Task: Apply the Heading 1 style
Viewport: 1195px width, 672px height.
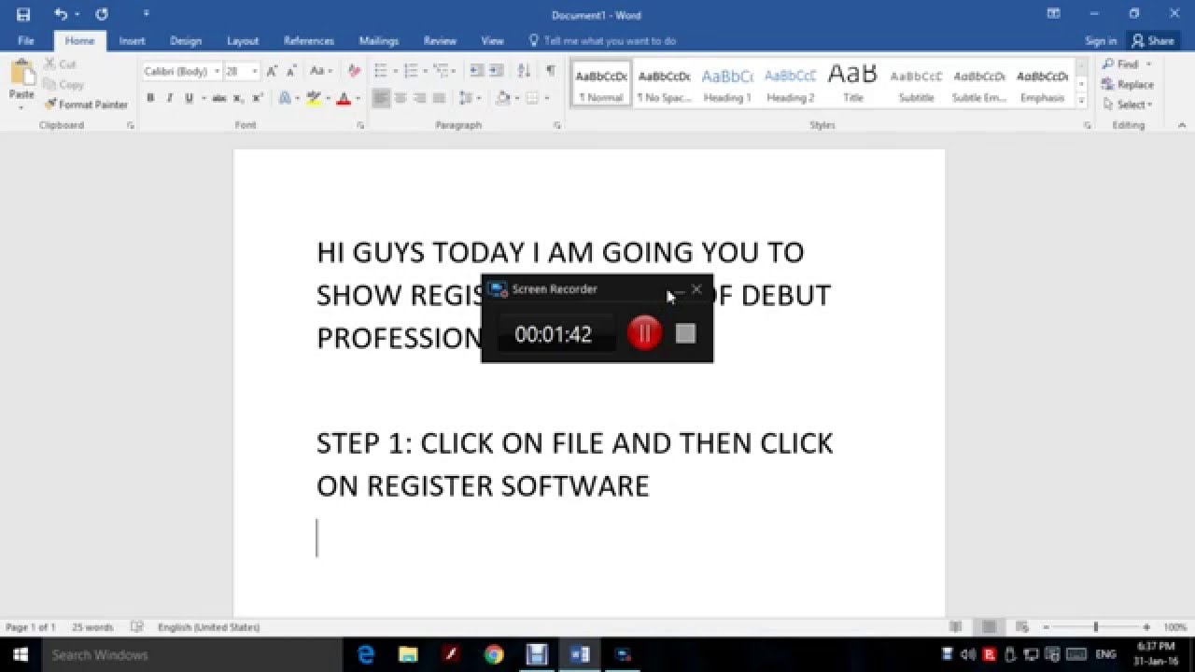Action: click(727, 84)
